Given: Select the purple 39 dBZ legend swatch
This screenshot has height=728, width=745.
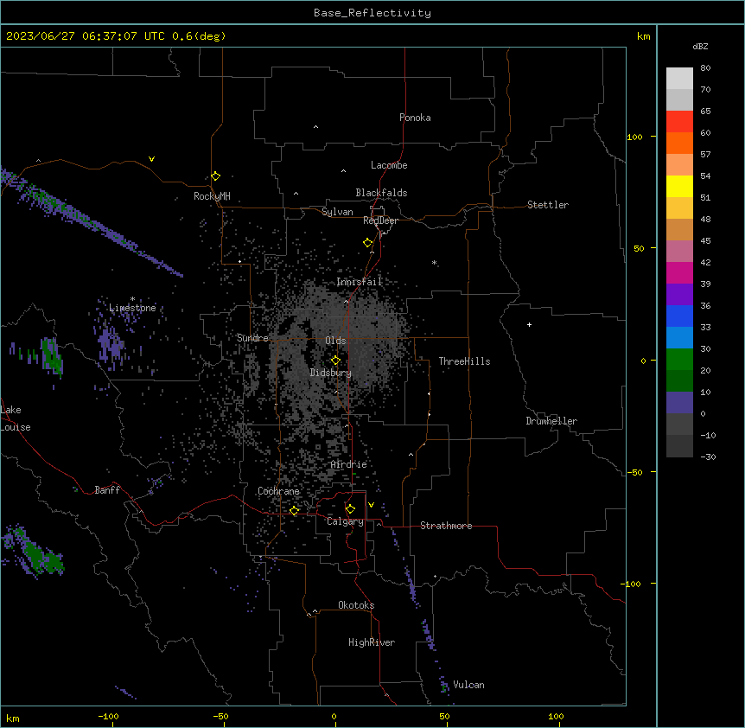Looking at the screenshot, I should click(x=679, y=295).
